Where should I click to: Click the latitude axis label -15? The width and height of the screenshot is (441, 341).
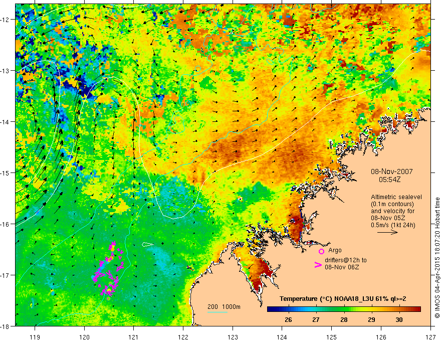5,173
